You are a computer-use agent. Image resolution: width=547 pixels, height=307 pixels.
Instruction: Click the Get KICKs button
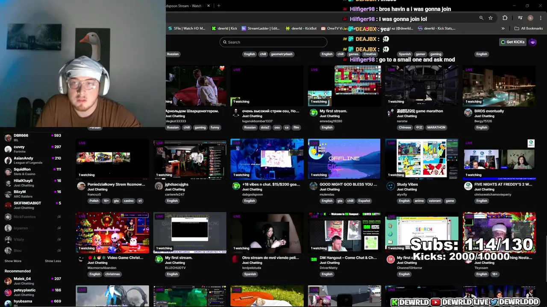513,42
